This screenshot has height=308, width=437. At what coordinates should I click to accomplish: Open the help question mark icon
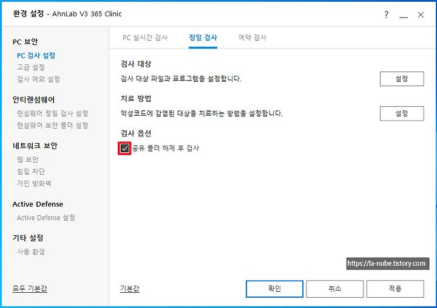coord(386,15)
